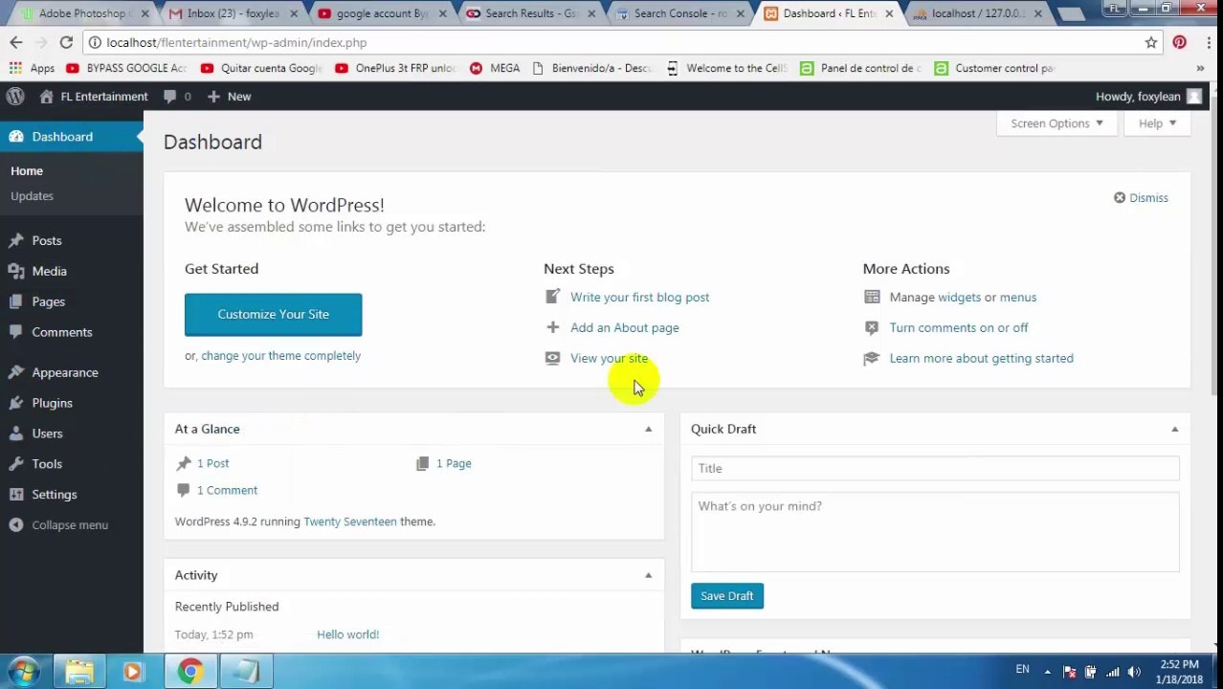Show more bookmarks overflow chevron
Image resolution: width=1223 pixels, height=689 pixels.
pyautogui.click(x=1200, y=69)
